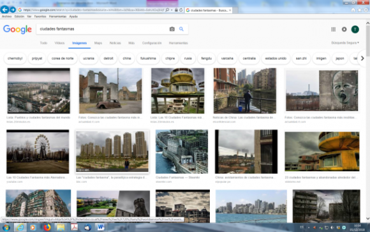Filter by the 'detroit' chip

[x=108, y=58]
